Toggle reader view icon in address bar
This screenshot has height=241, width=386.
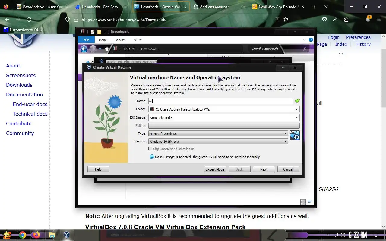[277, 20]
